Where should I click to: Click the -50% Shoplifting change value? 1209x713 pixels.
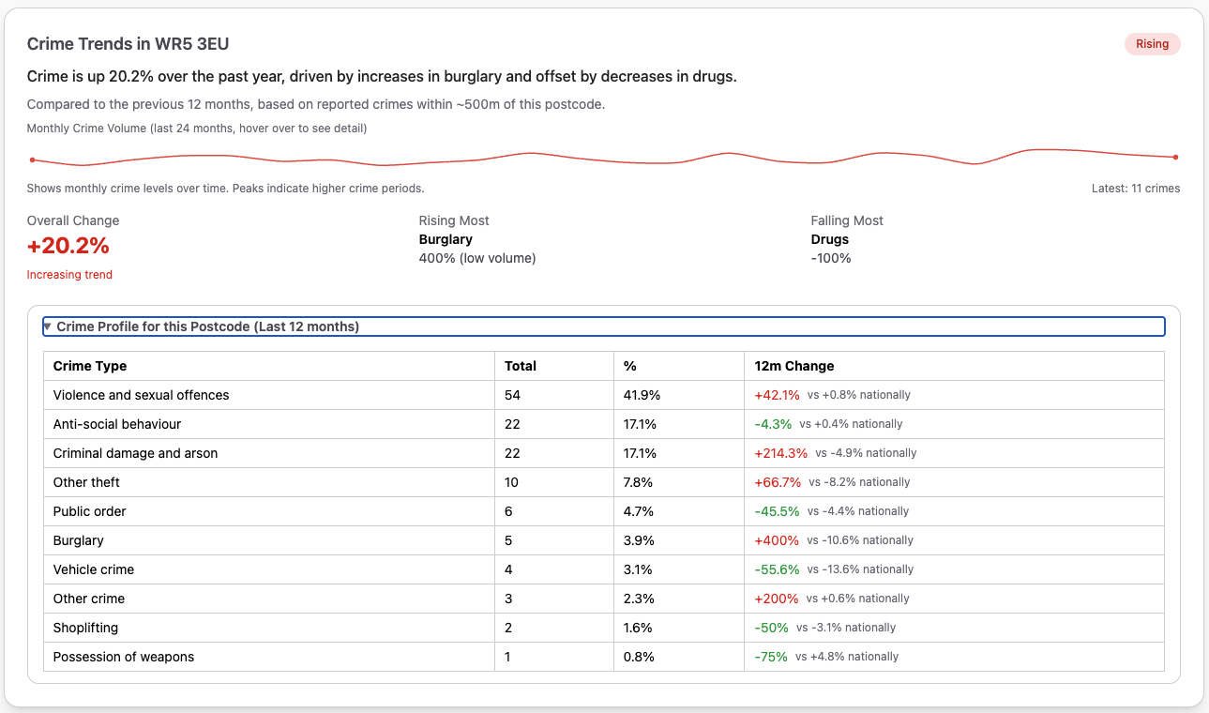pos(771,628)
